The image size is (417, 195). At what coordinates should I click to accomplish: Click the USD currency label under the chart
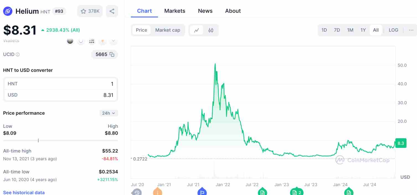click(x=405, y=177)
